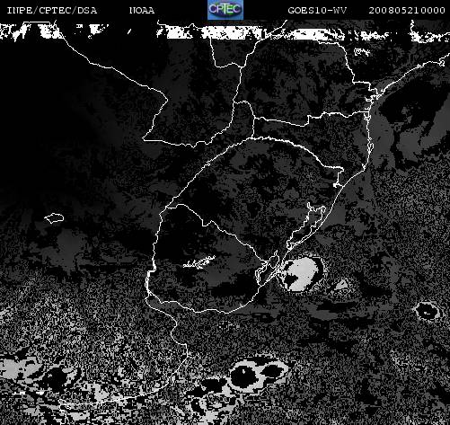Click the CPTEC logo in the header
Image resolution: width=450 pixels, height=425 pixels.
(225, 10)
